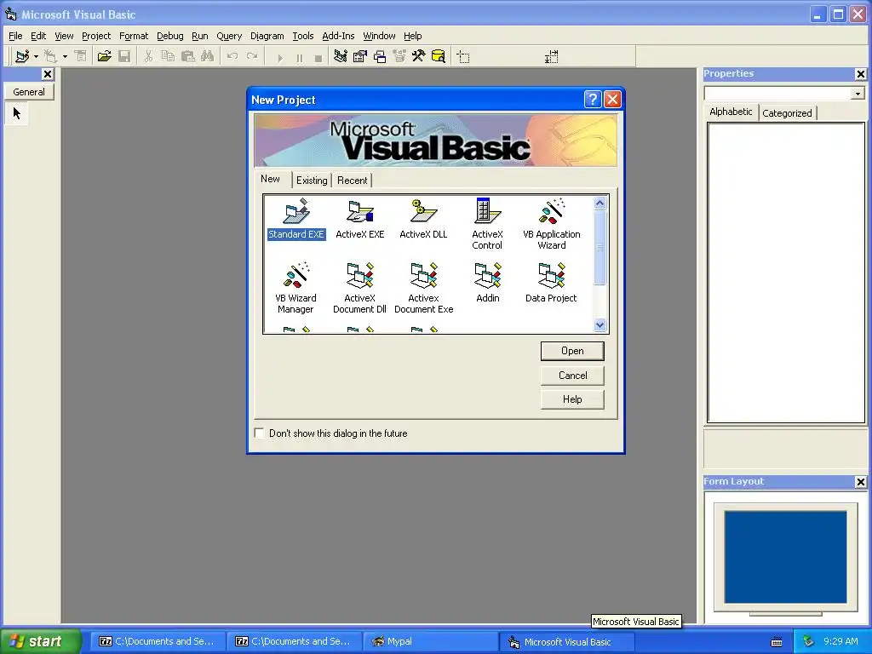The height and width of the screenshot is (654, 872).
Task: Select the Pointer tool in the toolbox
Action: click(x=17, y=113)
